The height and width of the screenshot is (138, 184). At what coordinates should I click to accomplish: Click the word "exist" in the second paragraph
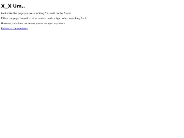point(32,18)
